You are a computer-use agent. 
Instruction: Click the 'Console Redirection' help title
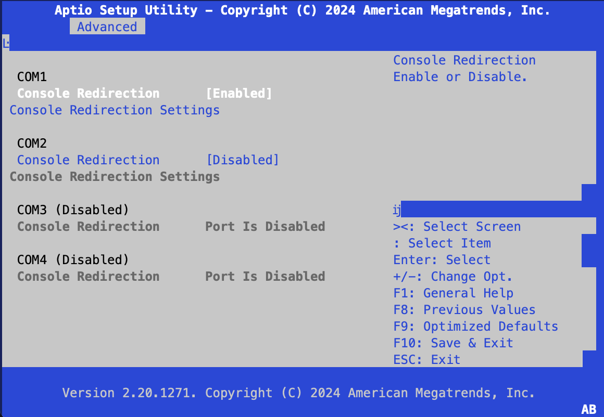pyautogui.click(x=464, y=60)
